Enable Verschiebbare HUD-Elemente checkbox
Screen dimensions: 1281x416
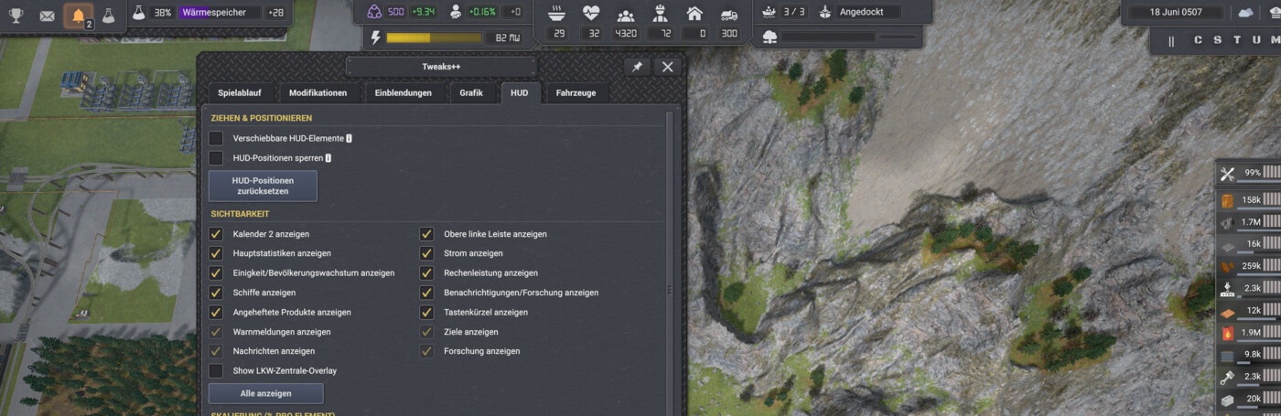coord(216,138)
